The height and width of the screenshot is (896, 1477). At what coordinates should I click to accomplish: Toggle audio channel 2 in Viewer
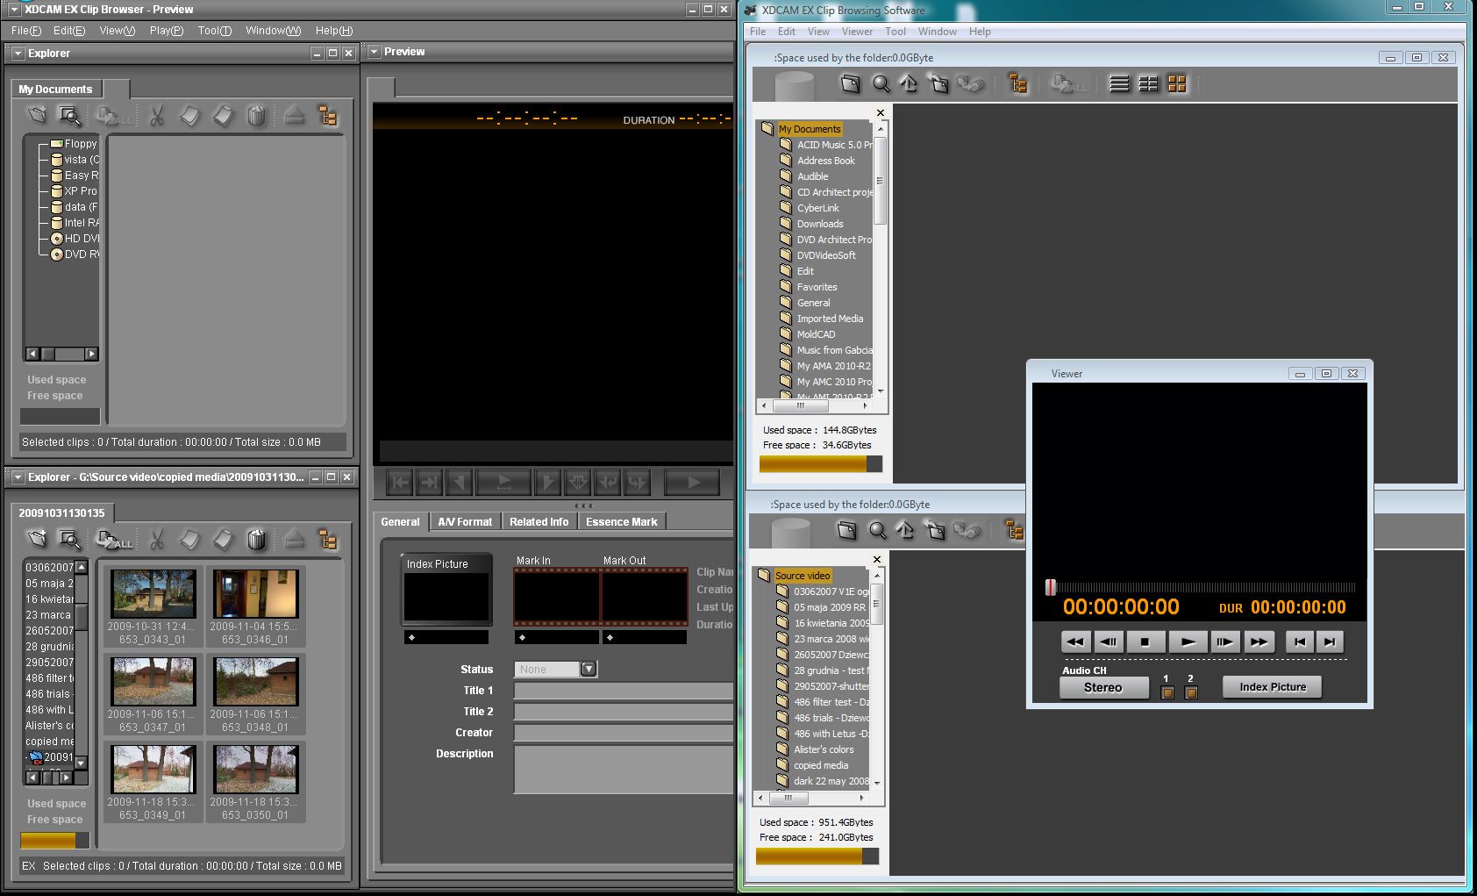click(1191, 692)
